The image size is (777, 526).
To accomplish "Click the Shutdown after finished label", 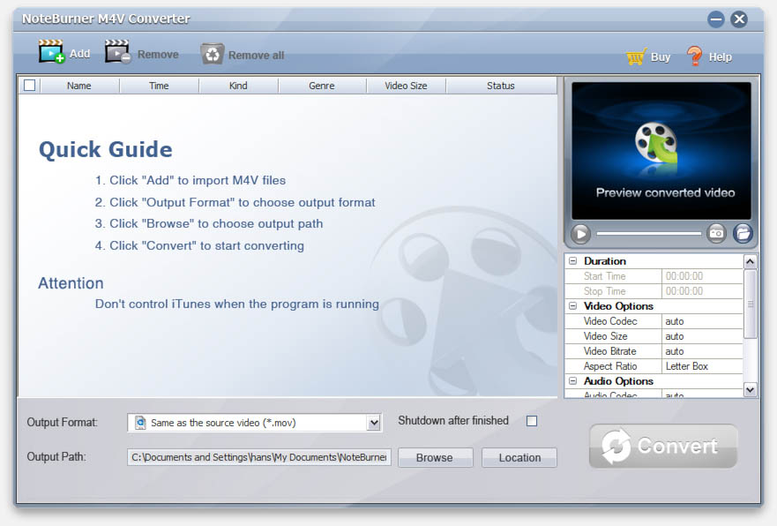I will coord(453,420).
